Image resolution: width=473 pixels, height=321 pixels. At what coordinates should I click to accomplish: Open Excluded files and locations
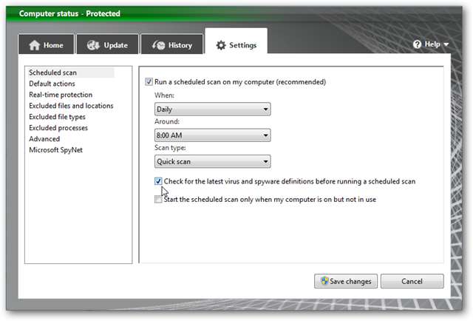click(x=71, y=106)
